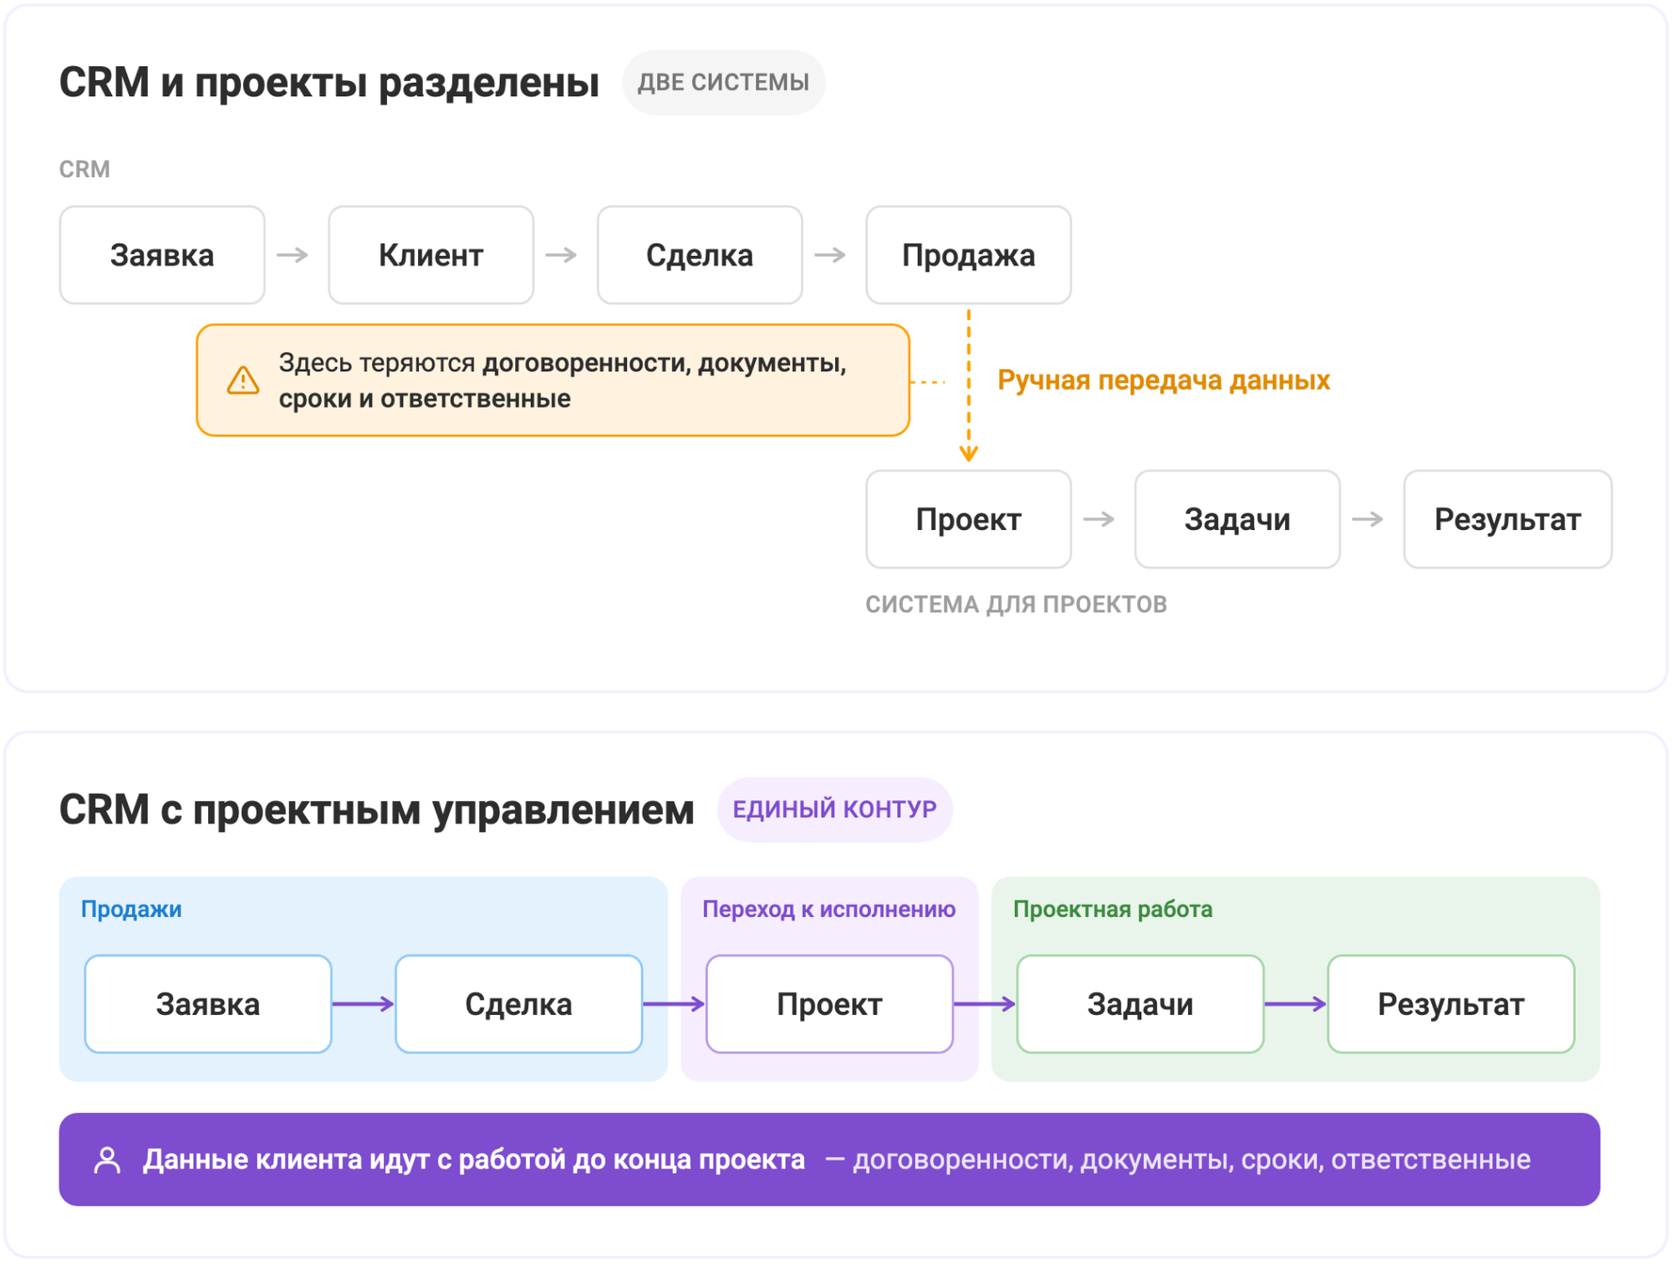Click the purple arrow between blue Заявка and Сделка
This screenshot has width=1672, height=1265.
pyautogui.click(x=364, y=1003)
